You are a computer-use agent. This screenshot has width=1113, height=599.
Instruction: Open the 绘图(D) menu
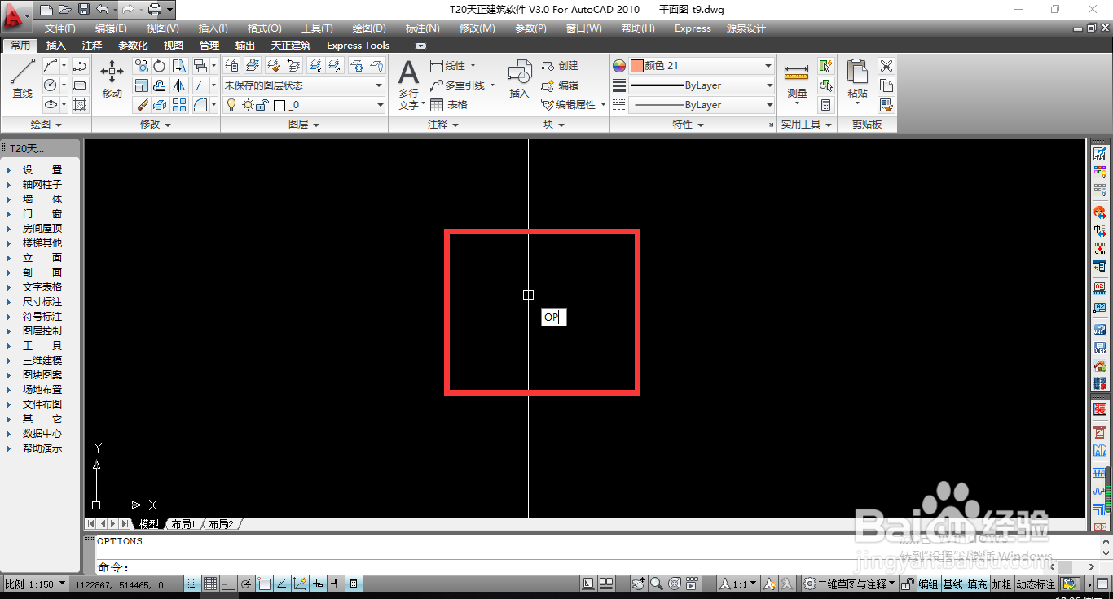pos(369,28)
